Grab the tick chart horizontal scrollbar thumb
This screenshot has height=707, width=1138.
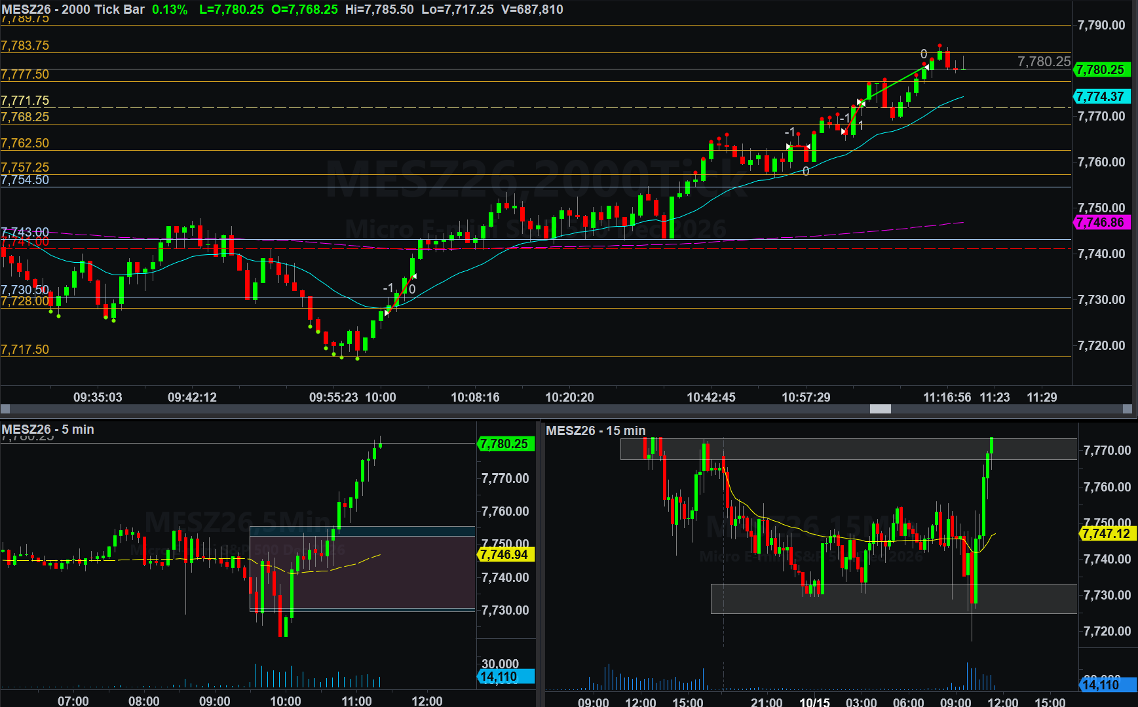[880, 409]
